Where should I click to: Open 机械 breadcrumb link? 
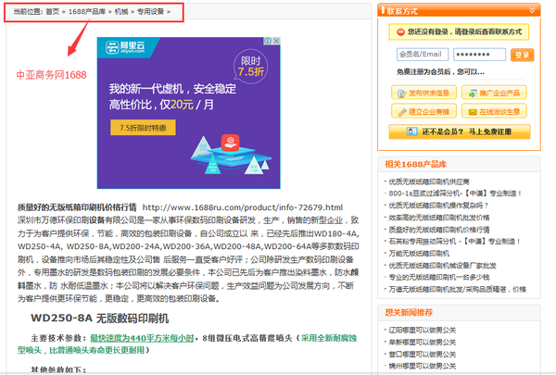pyautogui.click(x=121, y=12)
